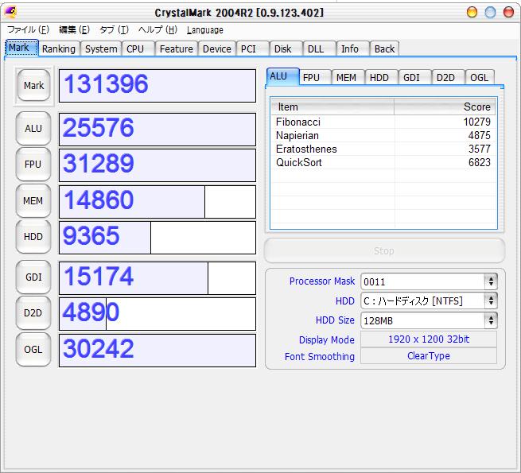Image resolution: width=521 pixels, height=473 pixels.
Task: Switch to the Ranking tab
Action: tap(59, 48)
